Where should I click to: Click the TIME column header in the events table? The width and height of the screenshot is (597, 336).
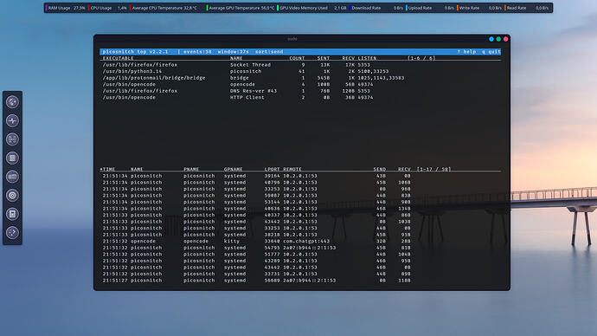coord(108,169)
